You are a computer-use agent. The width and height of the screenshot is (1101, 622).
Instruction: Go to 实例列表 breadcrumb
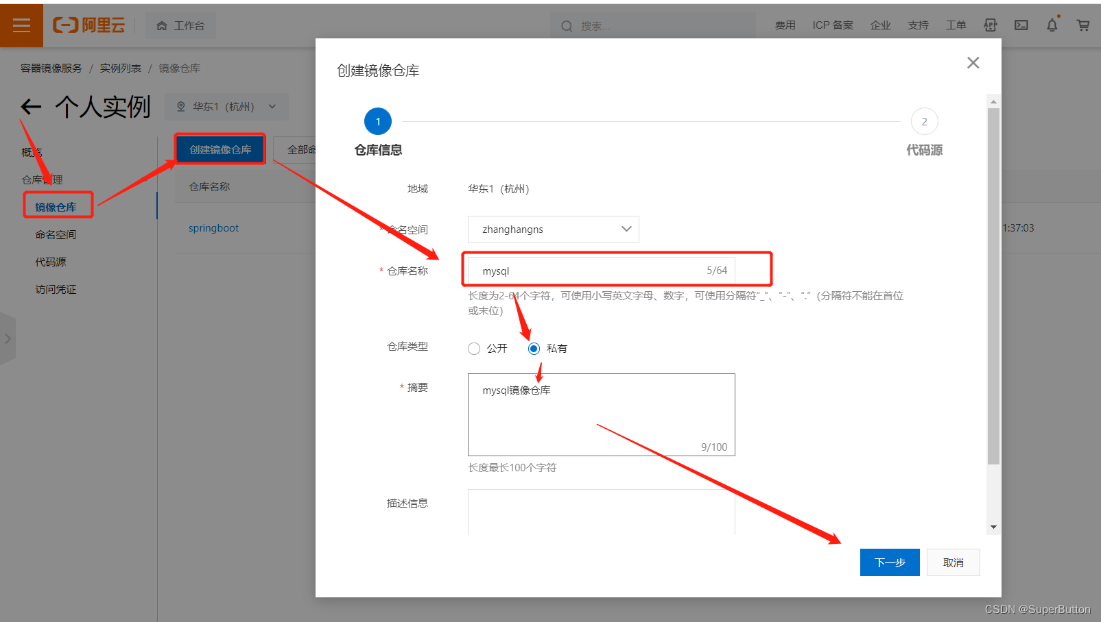click(121, 69)
